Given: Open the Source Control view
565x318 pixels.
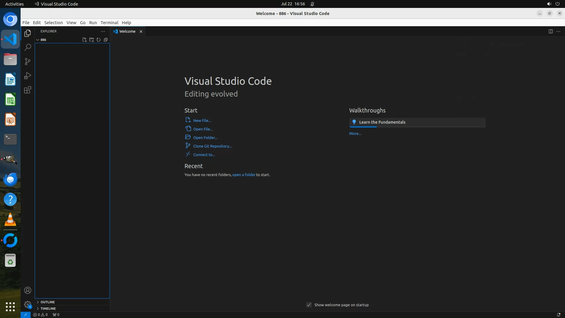Looking at the screenshot, I should tap(28, 62).
